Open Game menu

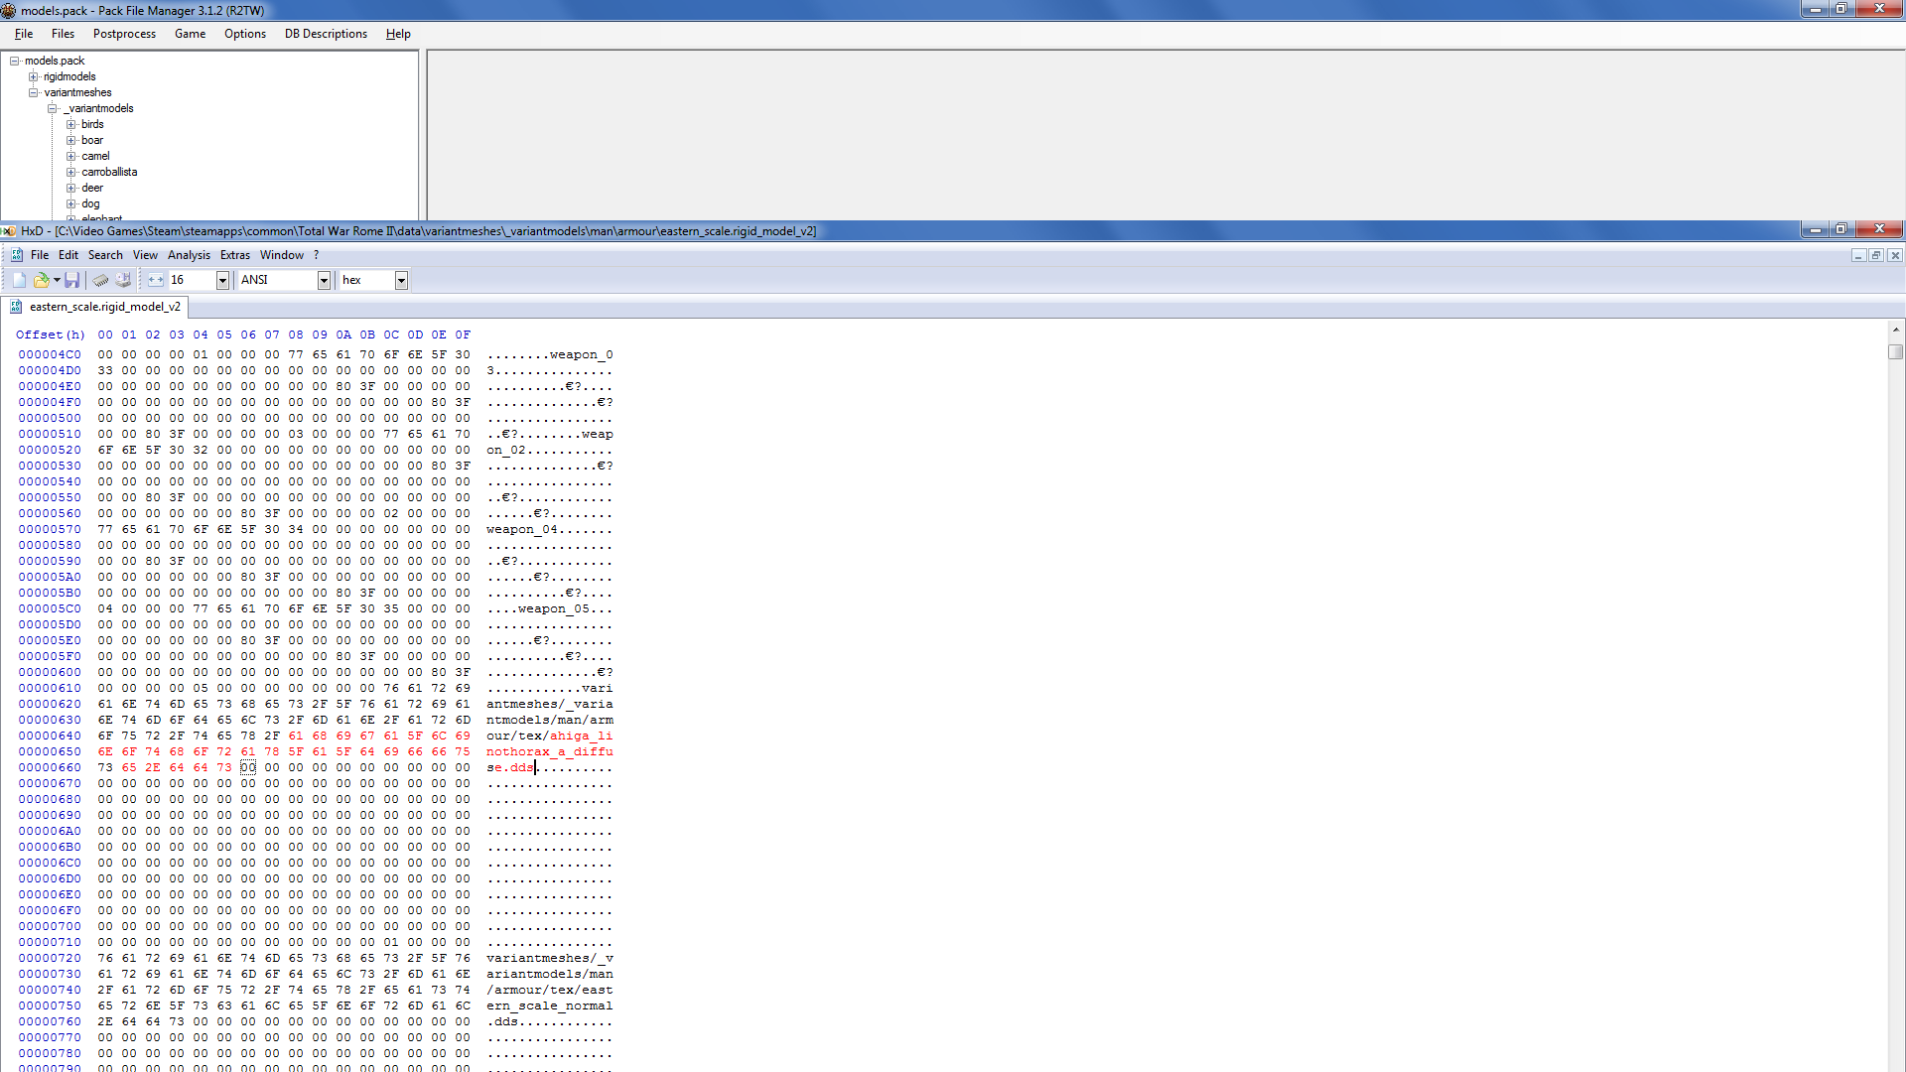point(190,34)
